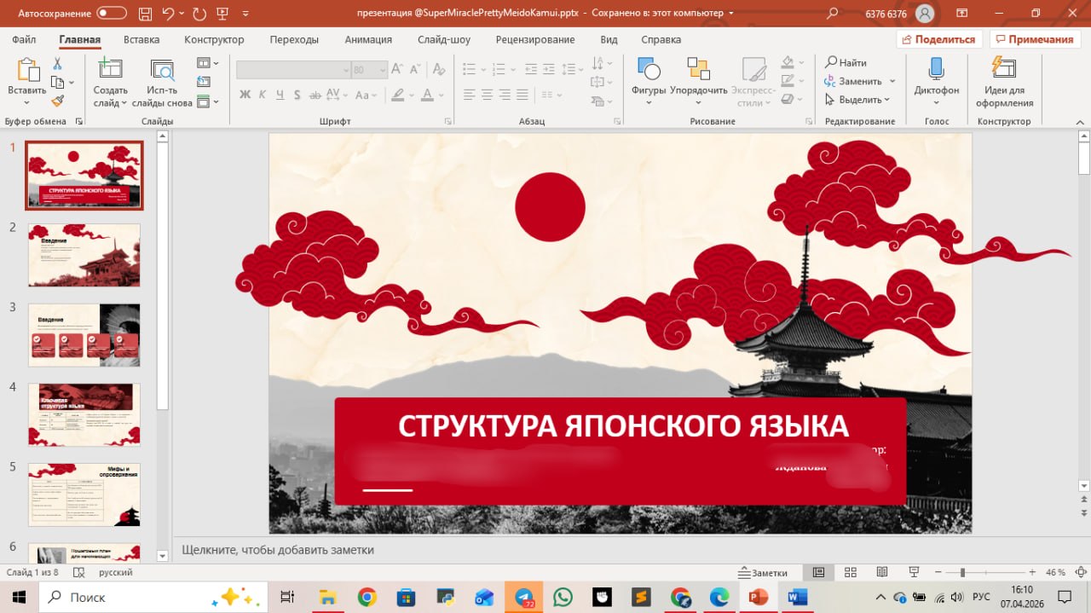The width and height of the screenshot is (1091, 613).
Task: Click the Найти button
Action: coord(846,62)
